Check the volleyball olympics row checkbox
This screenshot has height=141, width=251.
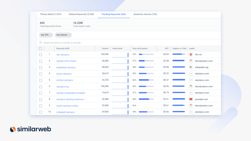[41, 112]
